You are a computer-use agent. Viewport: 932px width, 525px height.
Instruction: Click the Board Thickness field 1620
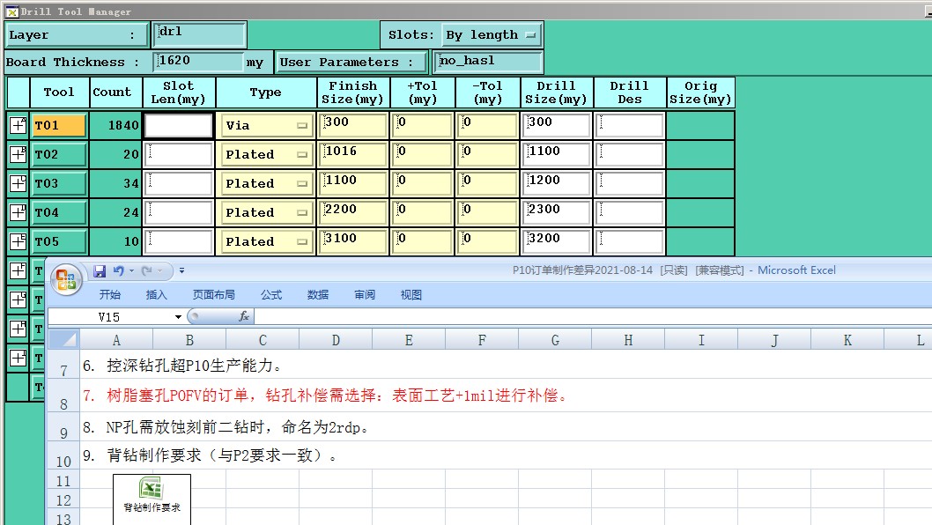pos(198,62)
